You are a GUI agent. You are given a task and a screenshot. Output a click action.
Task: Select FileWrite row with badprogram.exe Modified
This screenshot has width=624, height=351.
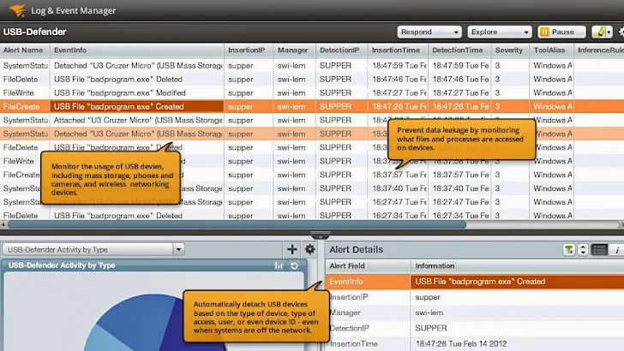[312, 93]
